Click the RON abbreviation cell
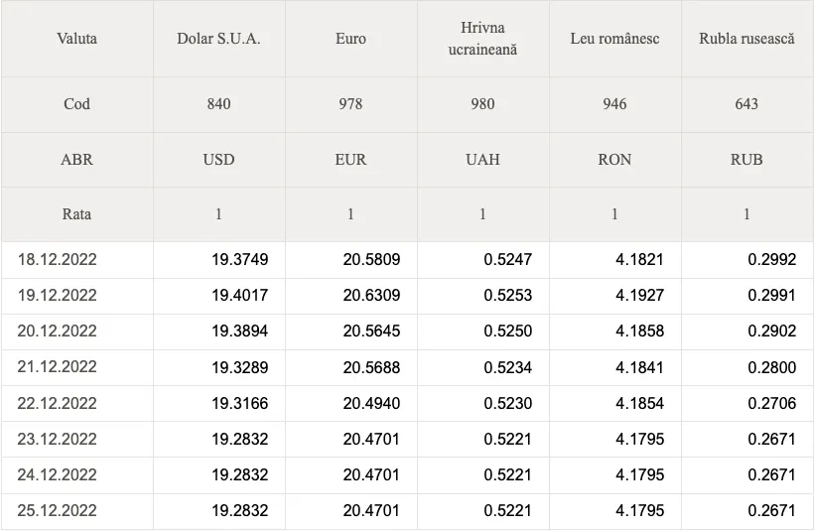Viewport: 814px width, 531px height. coord(614,160)
